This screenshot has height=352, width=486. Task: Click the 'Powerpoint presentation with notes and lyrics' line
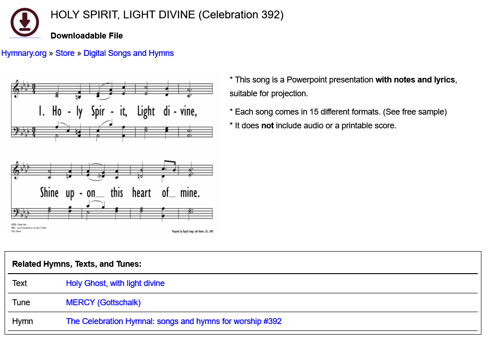click(x=343, y=80)
